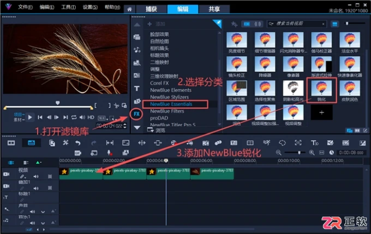The height and width of the screenshot is (234, 371).
Task: Open the media library panel icon
Action: (x=137, y=37)
